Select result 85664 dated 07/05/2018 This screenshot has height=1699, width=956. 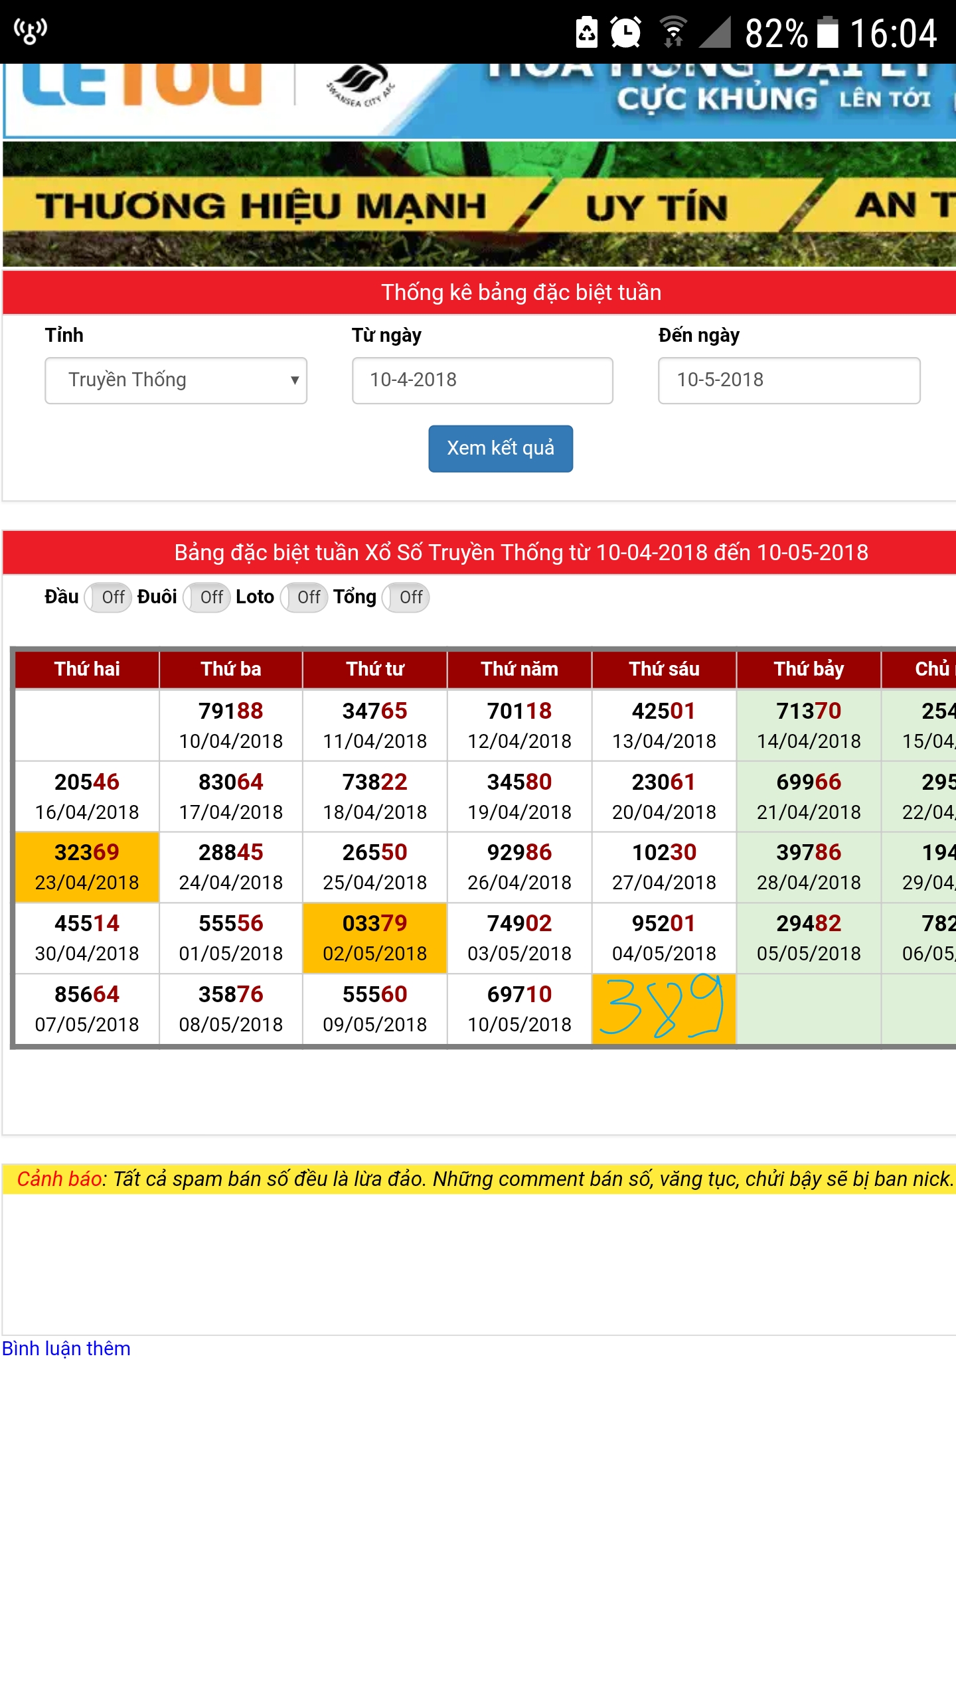coord(87,1009)
